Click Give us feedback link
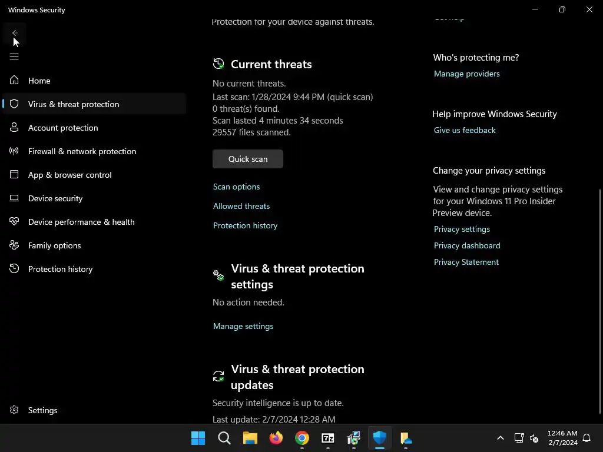Image resolution: width=603 pixels, height=452 pixels. [465, 130]
